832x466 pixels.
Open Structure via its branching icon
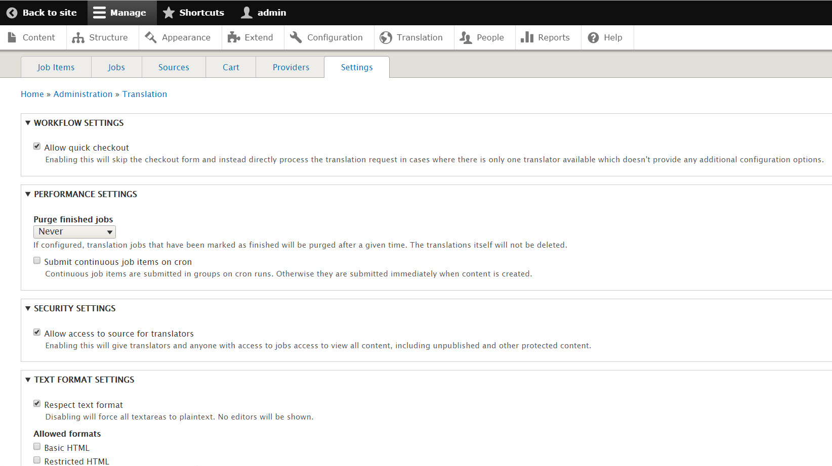pyautogui.click(x=78, y=37)
